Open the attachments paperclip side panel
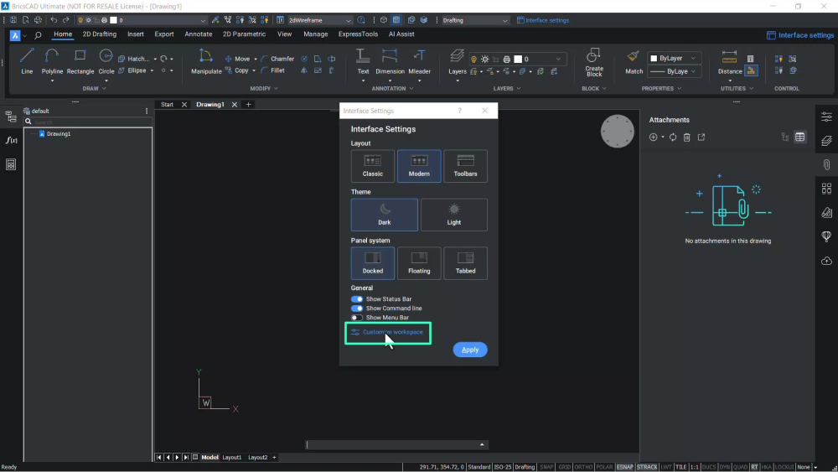The height and width of the screenshot is (472, 838). click(x=826, y=164)
